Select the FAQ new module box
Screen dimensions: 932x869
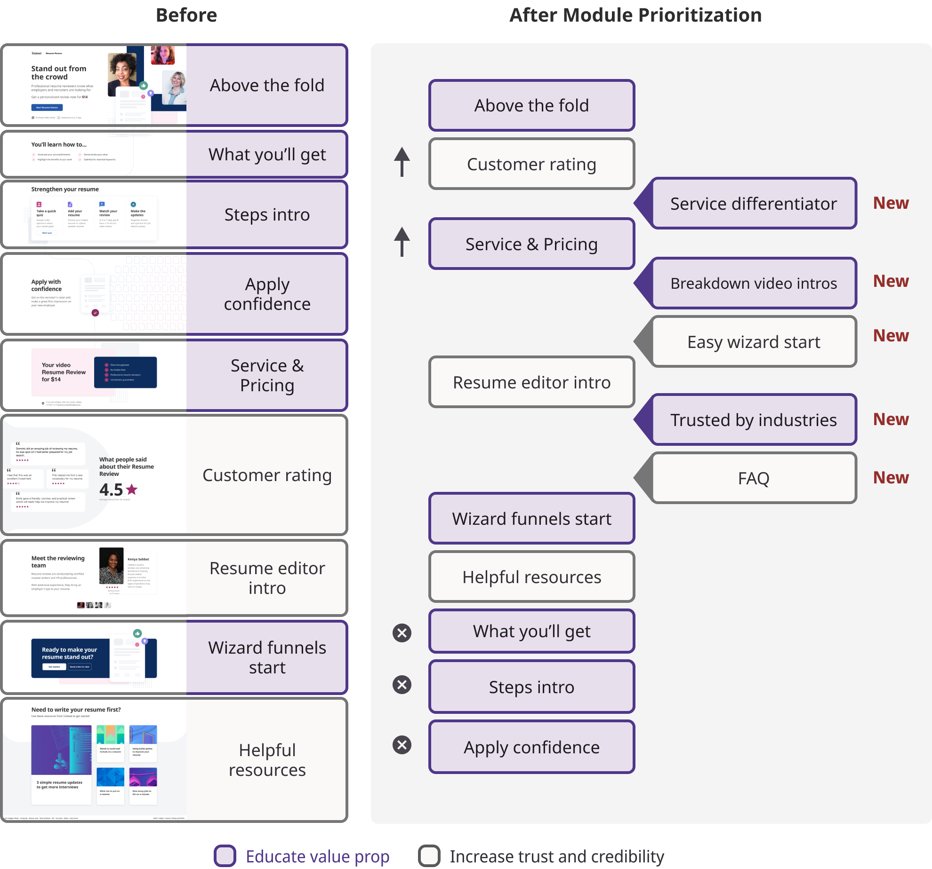pyautogui.click(x=753, y=478)
